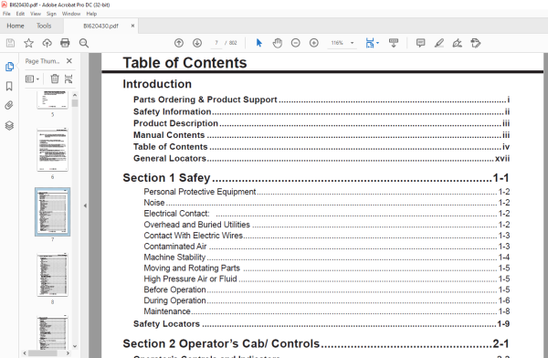The image size is (548, 358).
Task: Click the Save file icon
Action: [x=10, y=43]
